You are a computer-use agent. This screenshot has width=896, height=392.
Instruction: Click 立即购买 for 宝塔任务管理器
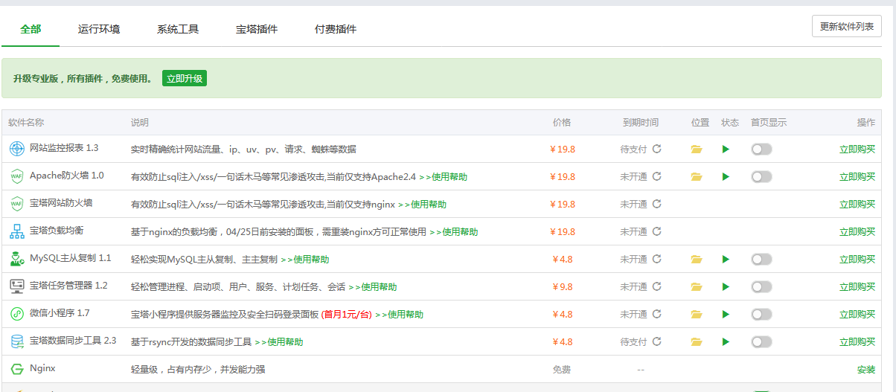pyautogui.click(x=857, y=286)
